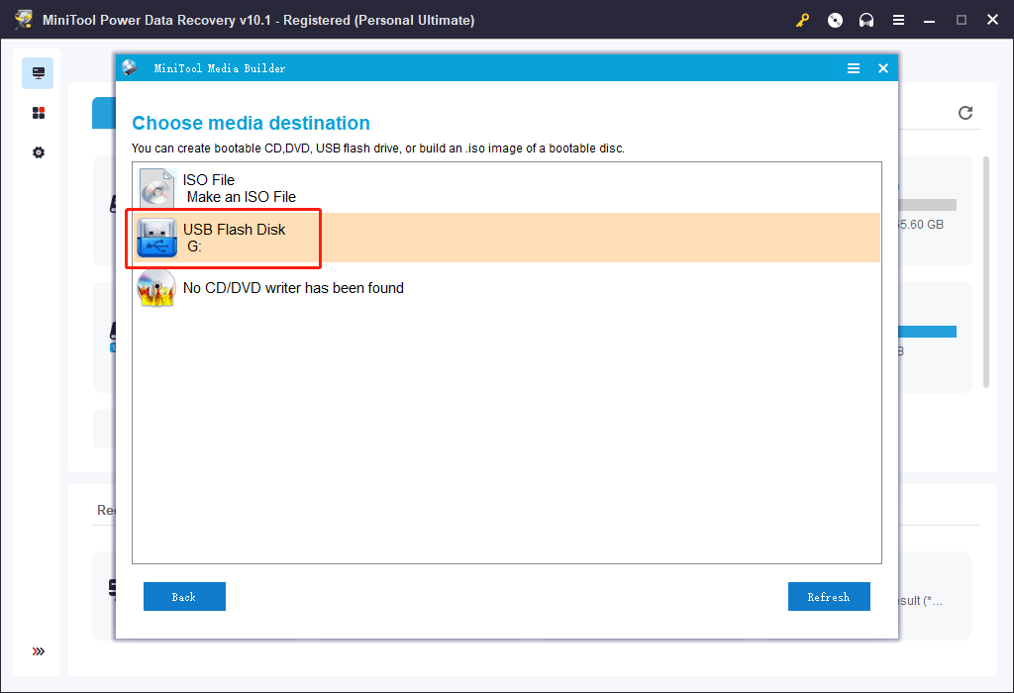Select the This PC monitor sidebar icon
Viewport: 1014px width, 693px height.
(x=39, y=73)
